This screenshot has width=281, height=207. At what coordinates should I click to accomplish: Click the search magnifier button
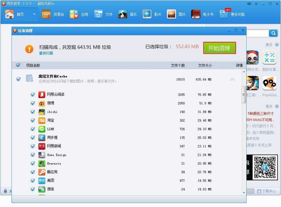click(x=273, y=33)
